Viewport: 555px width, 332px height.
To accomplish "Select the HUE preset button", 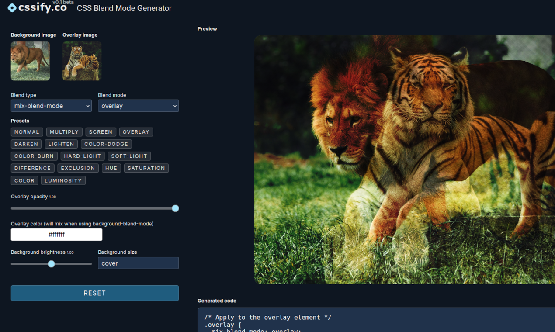I will [x=111, y=168].
